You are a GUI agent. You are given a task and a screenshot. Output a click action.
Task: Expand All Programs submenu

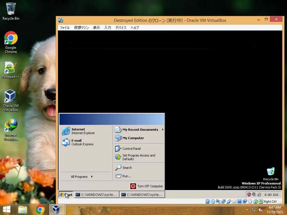pos(82,177)
